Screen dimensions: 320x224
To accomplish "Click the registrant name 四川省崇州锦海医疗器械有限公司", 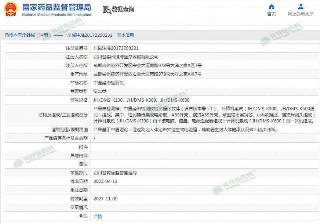I will (x=126, y=57).
